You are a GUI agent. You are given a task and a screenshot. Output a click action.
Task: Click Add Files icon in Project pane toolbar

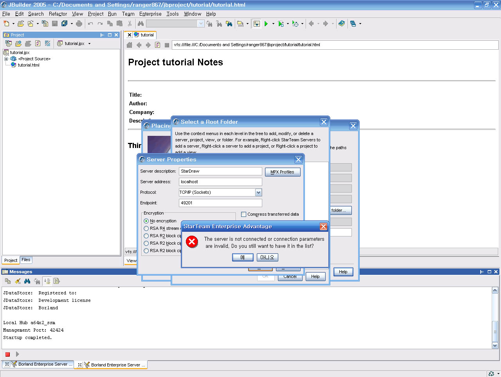click(18, 43)
